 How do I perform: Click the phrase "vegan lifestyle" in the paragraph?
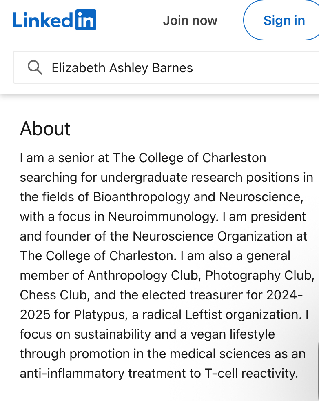pos(233,334)
